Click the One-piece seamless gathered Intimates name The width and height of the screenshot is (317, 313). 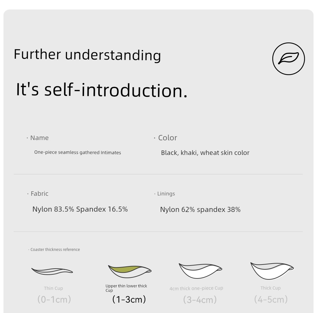tap(78, 152)
